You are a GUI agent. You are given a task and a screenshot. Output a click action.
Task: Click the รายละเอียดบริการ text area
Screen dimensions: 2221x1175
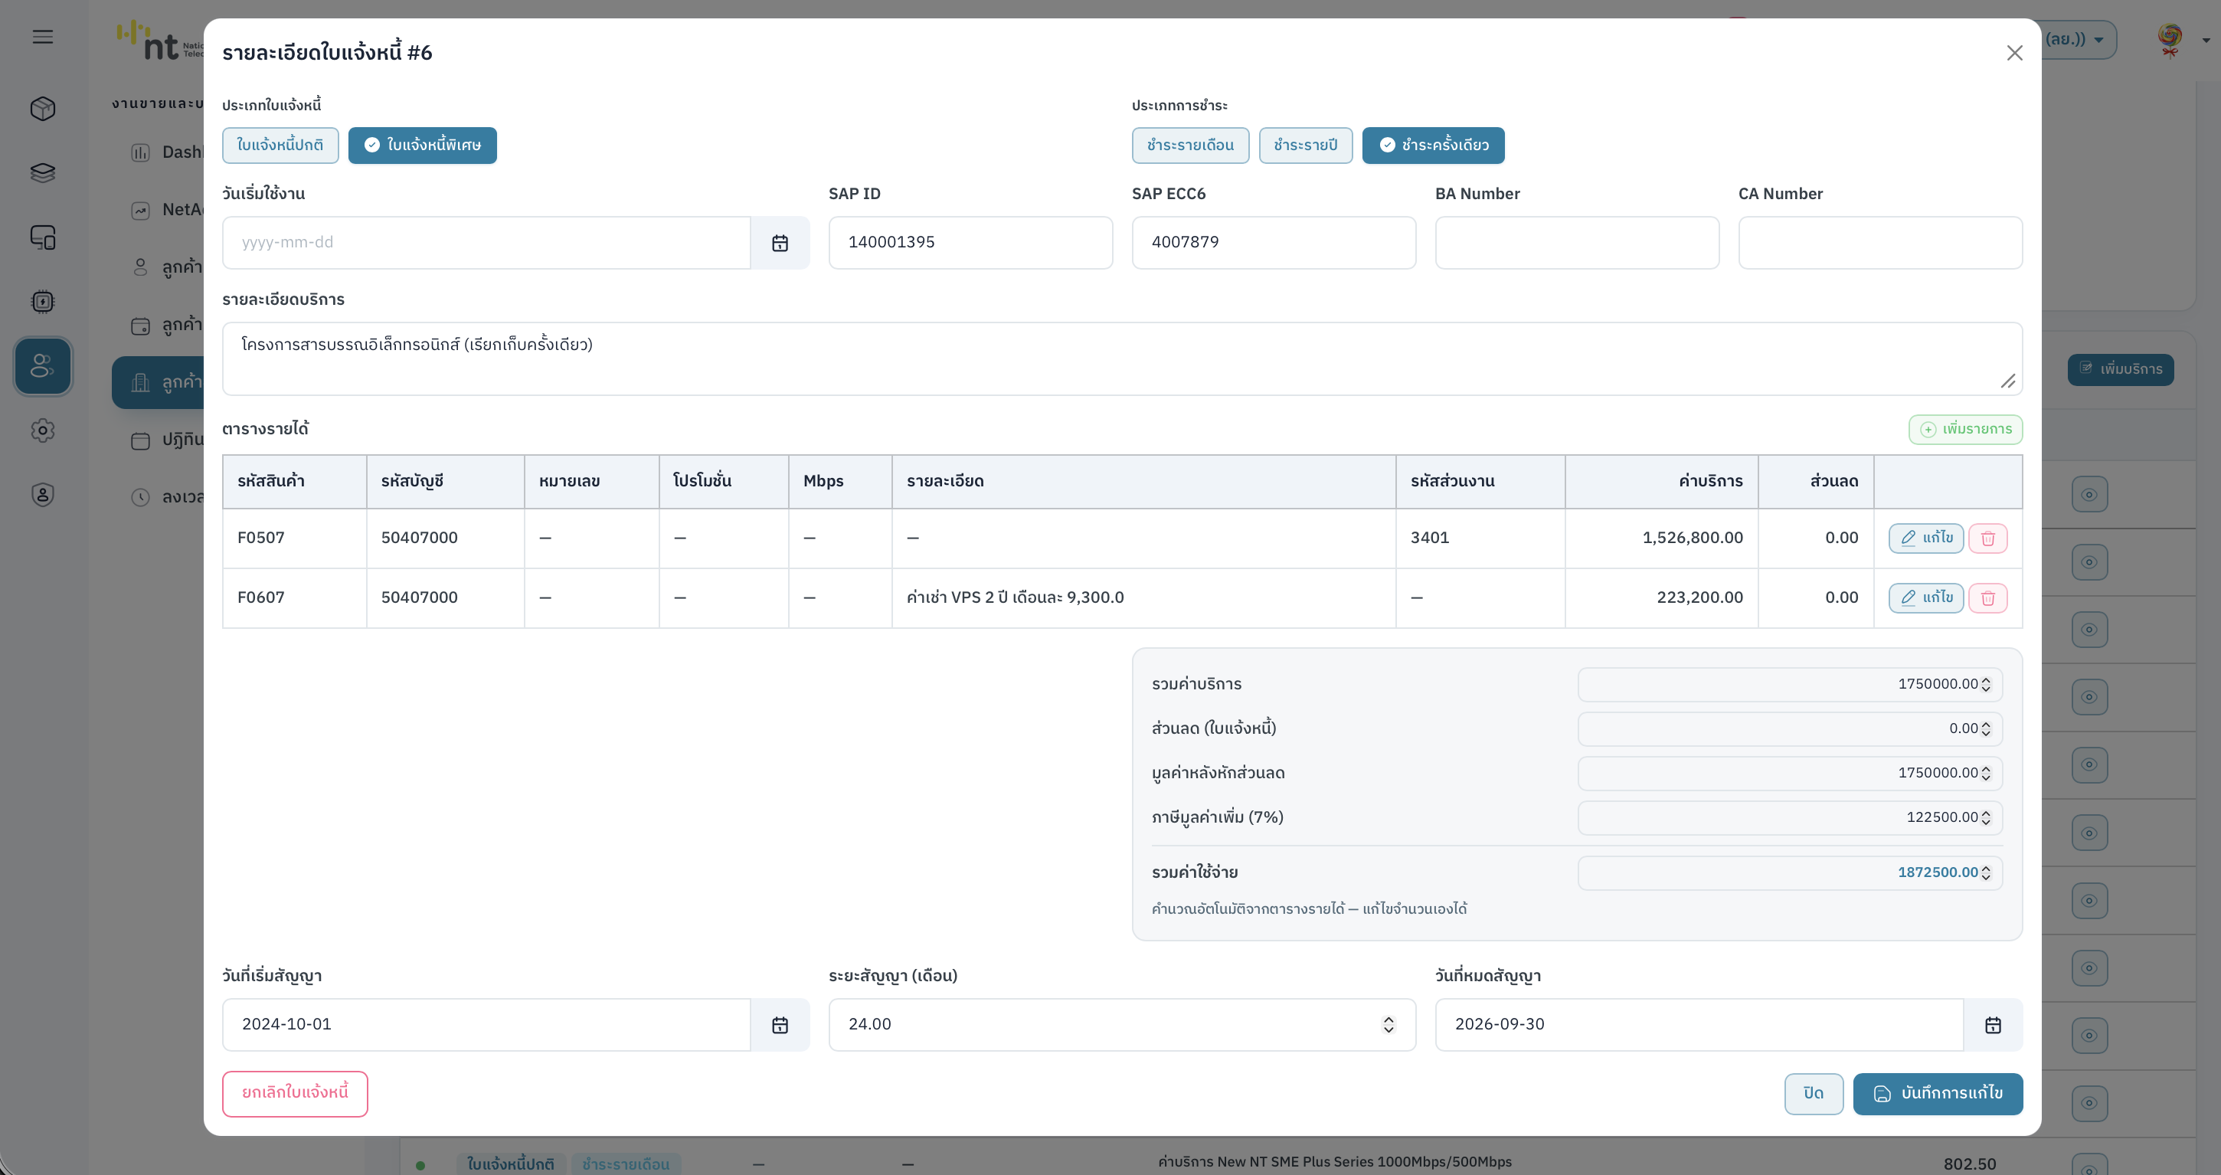click(x=1122, y=358)
